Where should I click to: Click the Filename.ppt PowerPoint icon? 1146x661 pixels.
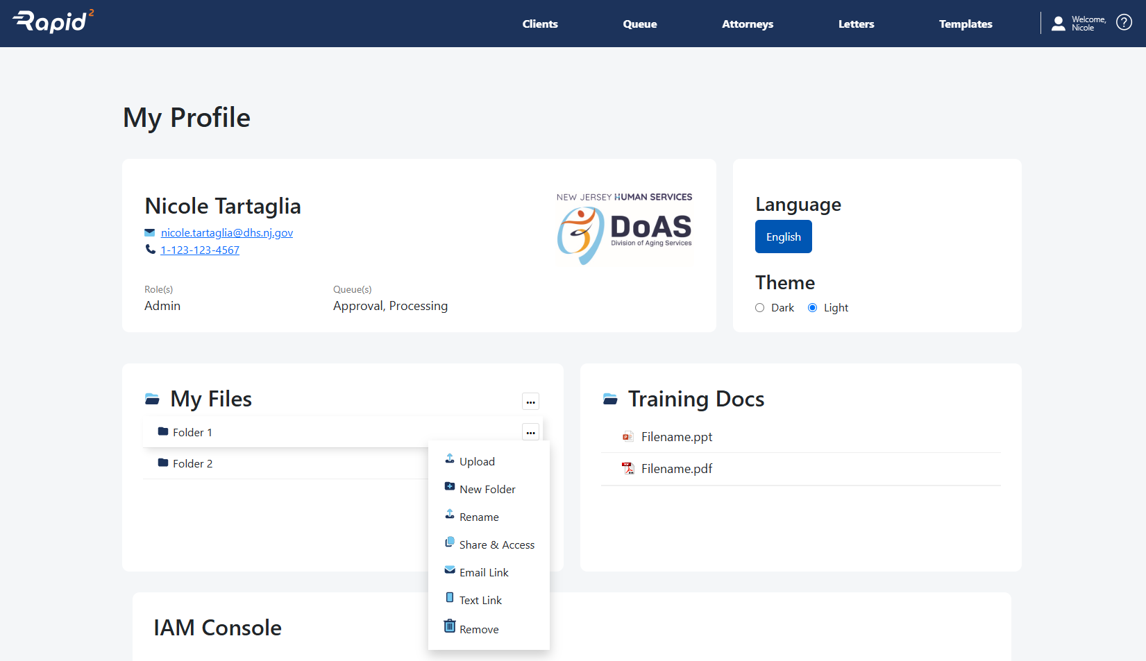(x=628, y=437)
